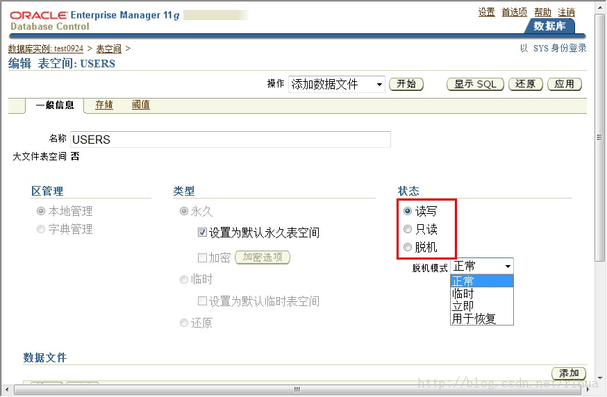
Task: Switch to the 存储 tab
Action: [104, 105]
